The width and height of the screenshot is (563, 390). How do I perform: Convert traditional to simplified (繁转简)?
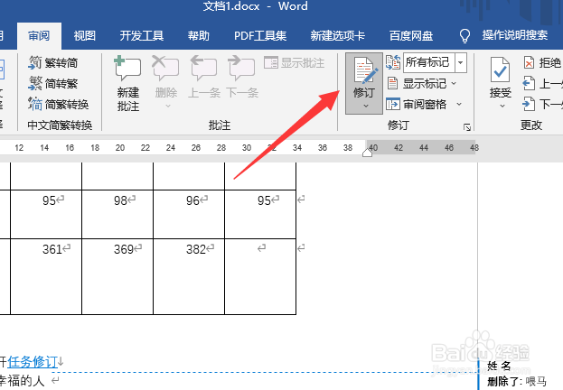[53, 63]
